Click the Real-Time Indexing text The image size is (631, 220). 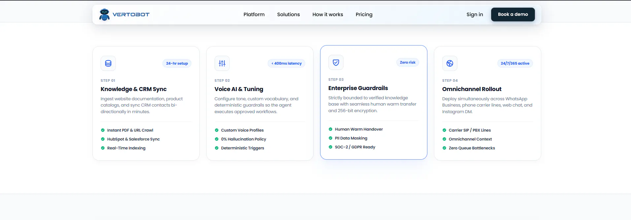pos(126,148)
